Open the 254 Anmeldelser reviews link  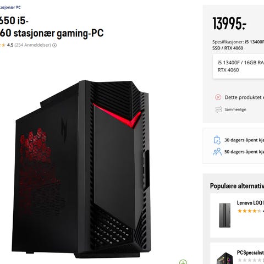coord(32,45)
